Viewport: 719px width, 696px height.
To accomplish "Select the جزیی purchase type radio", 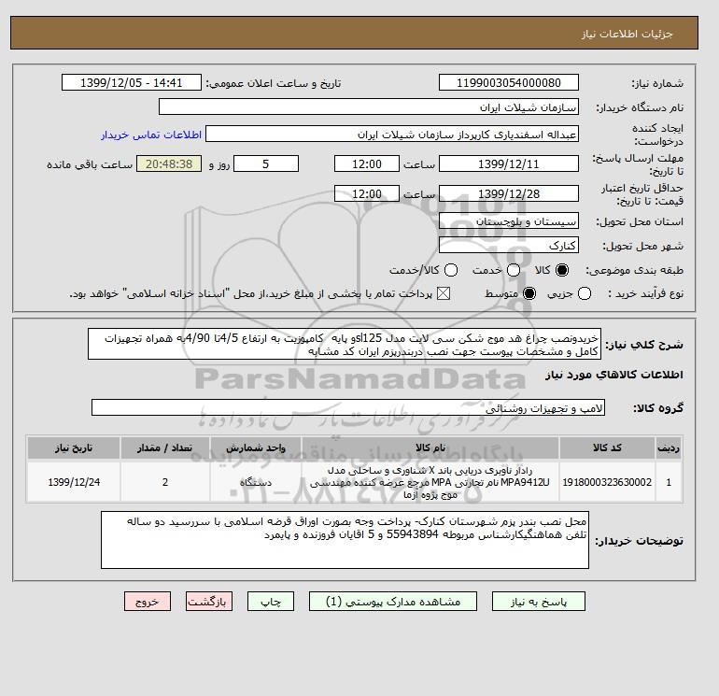I will [585, 293].
